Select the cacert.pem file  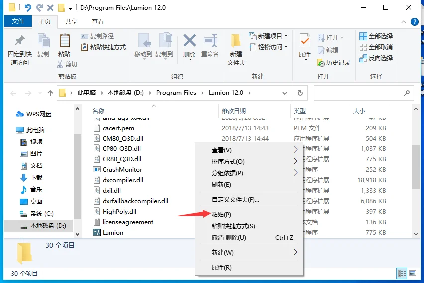pos(113,128)
